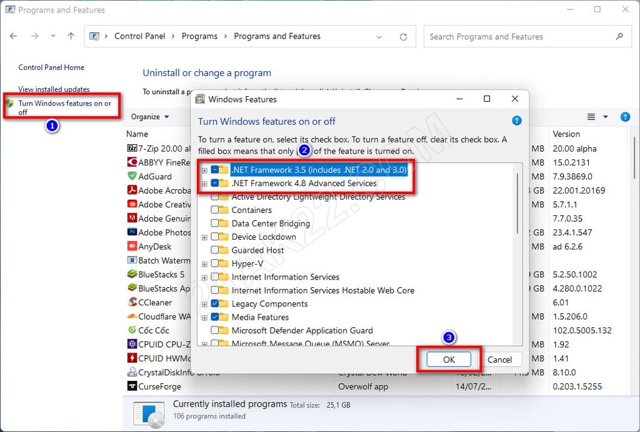Screen dimensions: 640x432
Task: Expand the Legacy Components node
Action: 204,304
